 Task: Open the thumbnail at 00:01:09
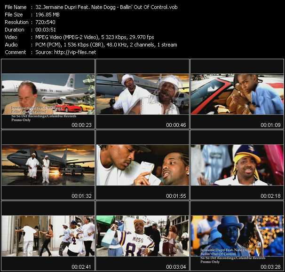pos(237,94)
